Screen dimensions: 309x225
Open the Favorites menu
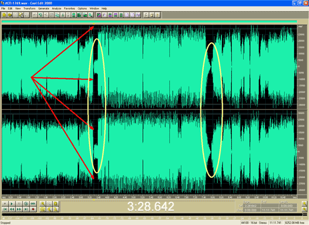pyautogui.click(x=70, y=9)
